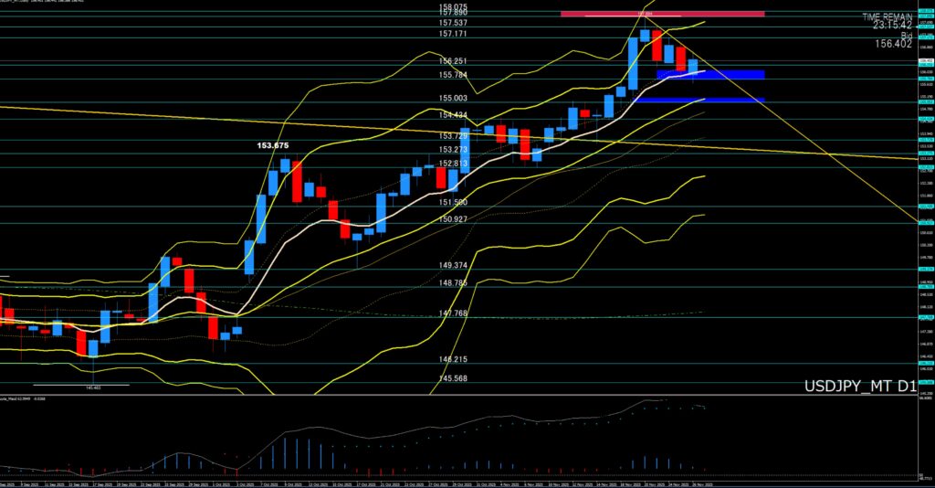
Task: Click the 149.374 price level label
Action: pyautogui.click(x=454, y=265)
